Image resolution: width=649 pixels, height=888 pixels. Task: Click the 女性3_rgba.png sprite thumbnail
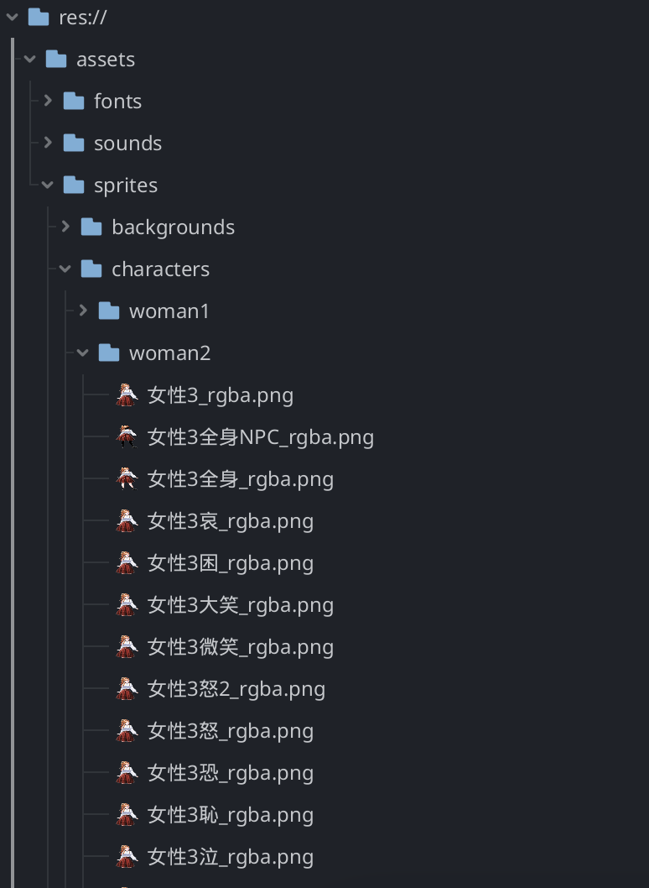click(x=127, y=394)
